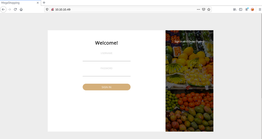Save the page to Pocket
This screenshot has width=262, height=139.
(x=204, y=9)
